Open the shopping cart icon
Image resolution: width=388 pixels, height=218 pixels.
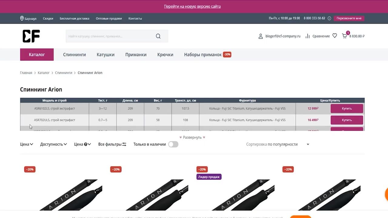coord(345,36)
